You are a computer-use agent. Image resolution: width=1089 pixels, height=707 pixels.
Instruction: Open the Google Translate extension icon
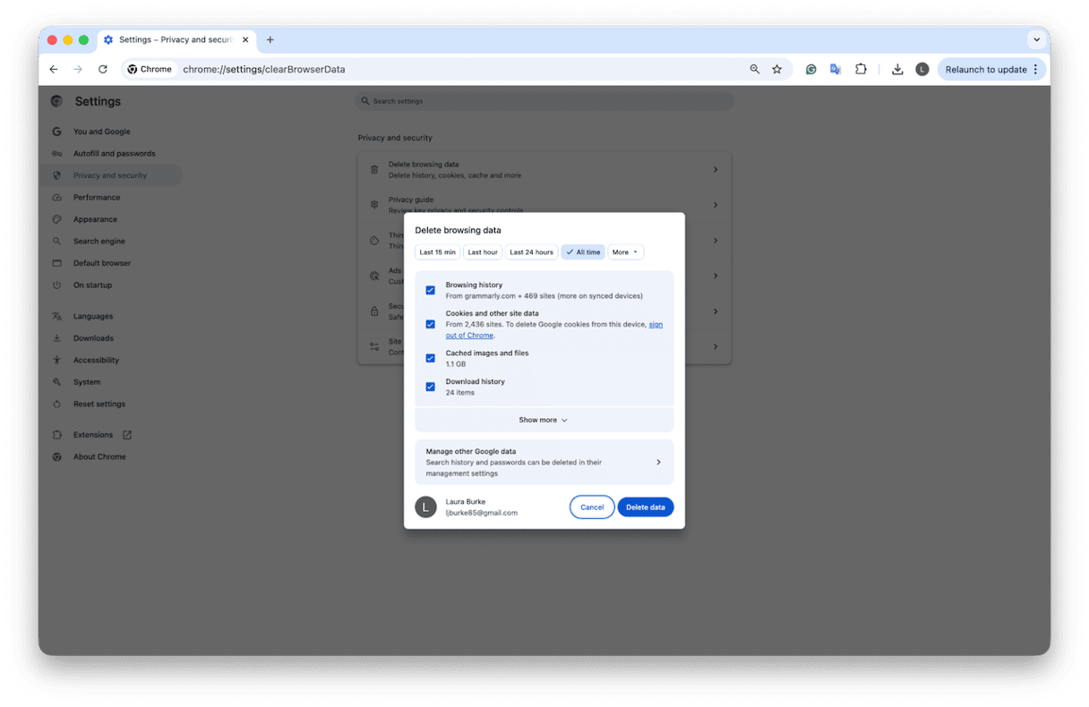(835, 69)
